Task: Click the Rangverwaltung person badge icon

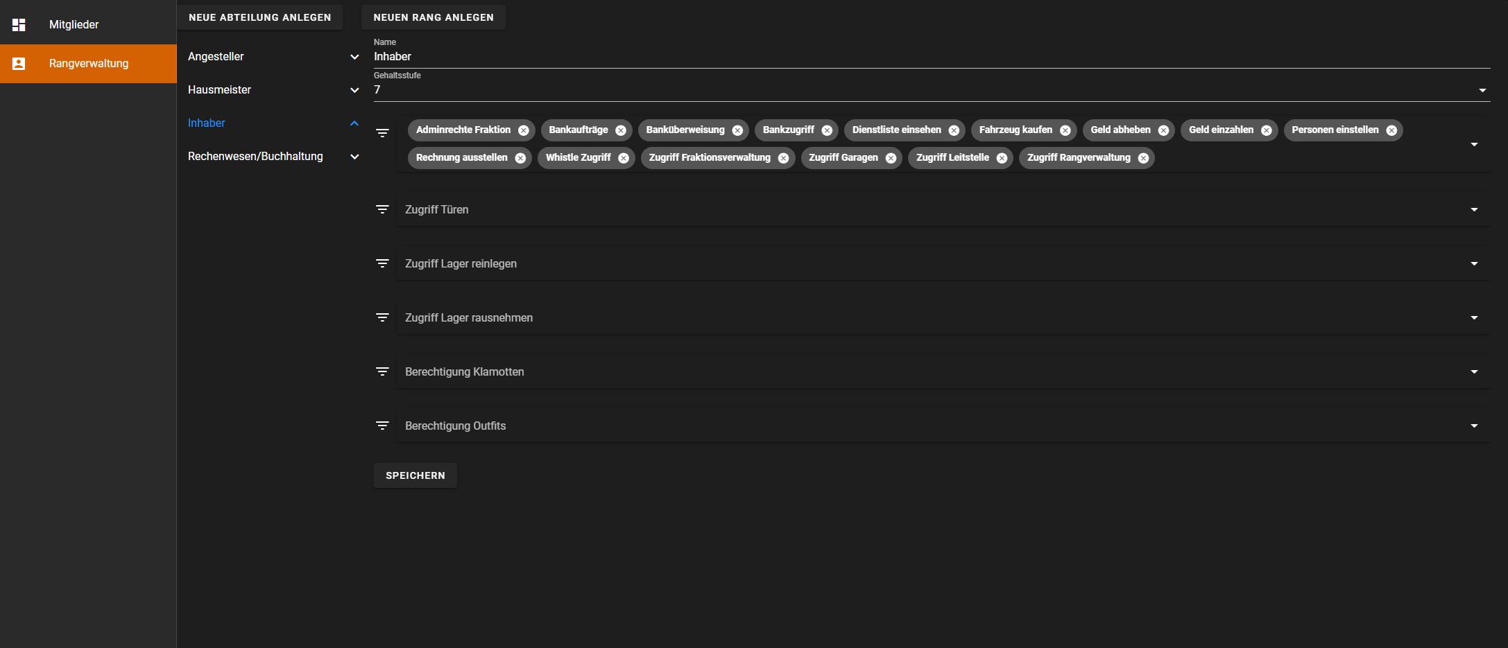Action: coord(19,64)
